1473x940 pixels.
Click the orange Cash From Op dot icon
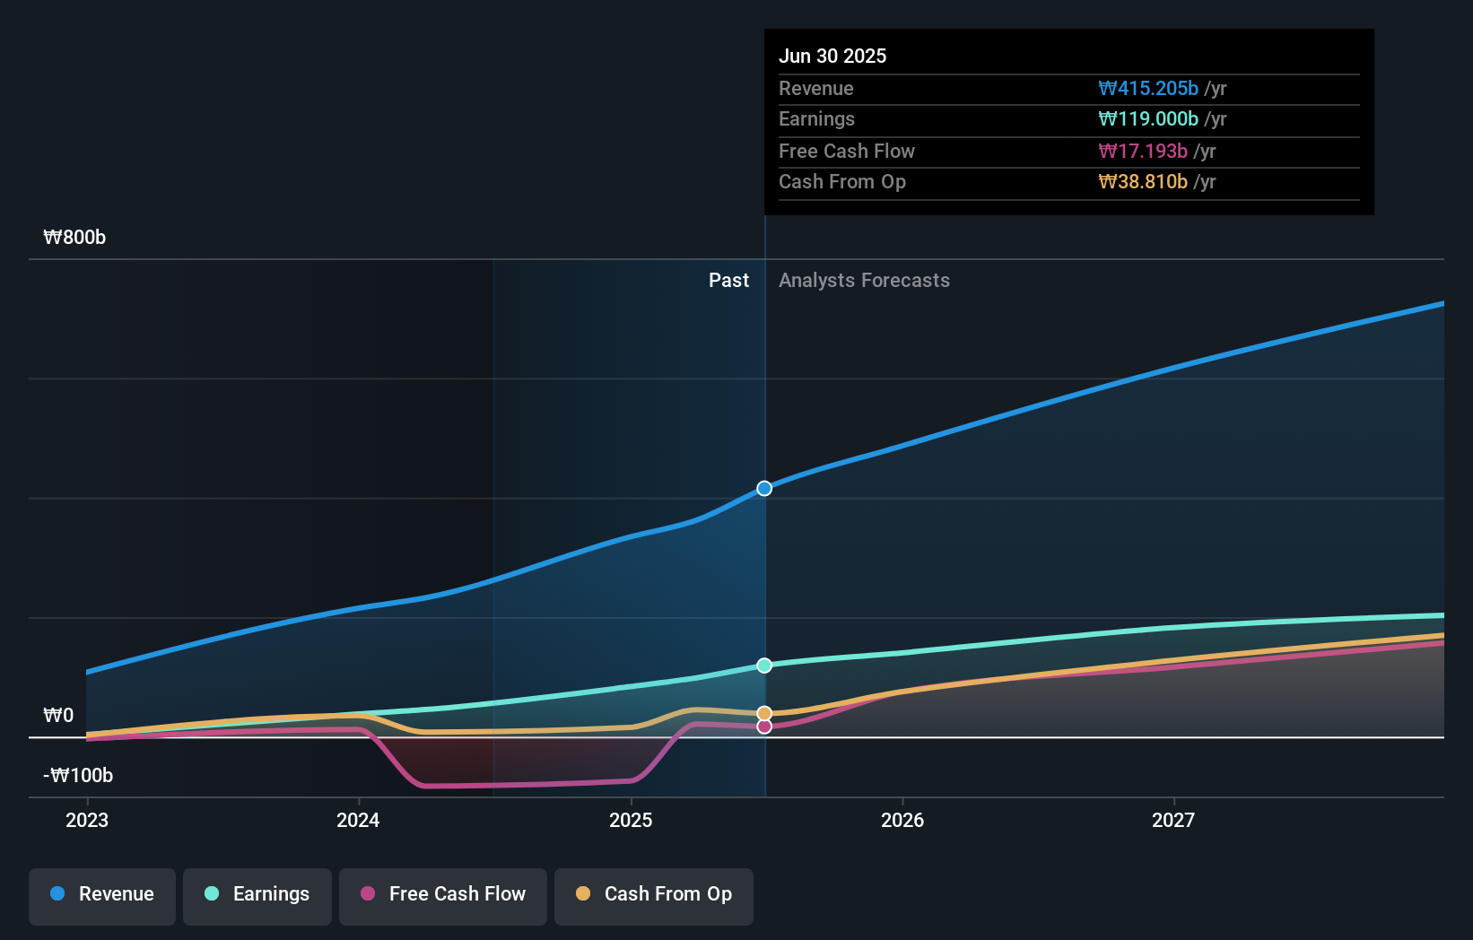(584, 894)
